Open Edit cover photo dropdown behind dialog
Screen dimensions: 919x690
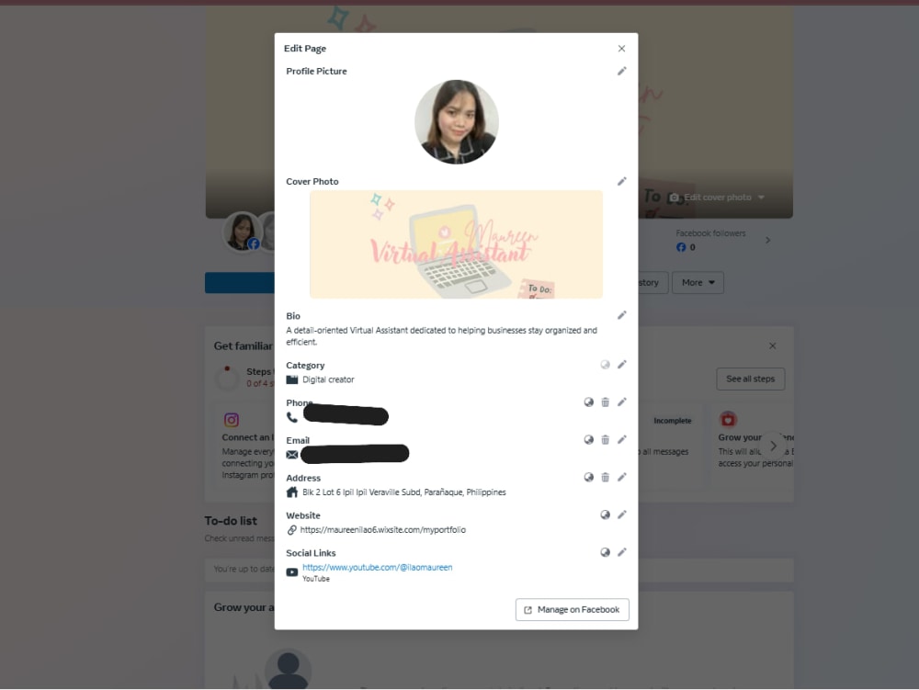click(x=718, y=198)
